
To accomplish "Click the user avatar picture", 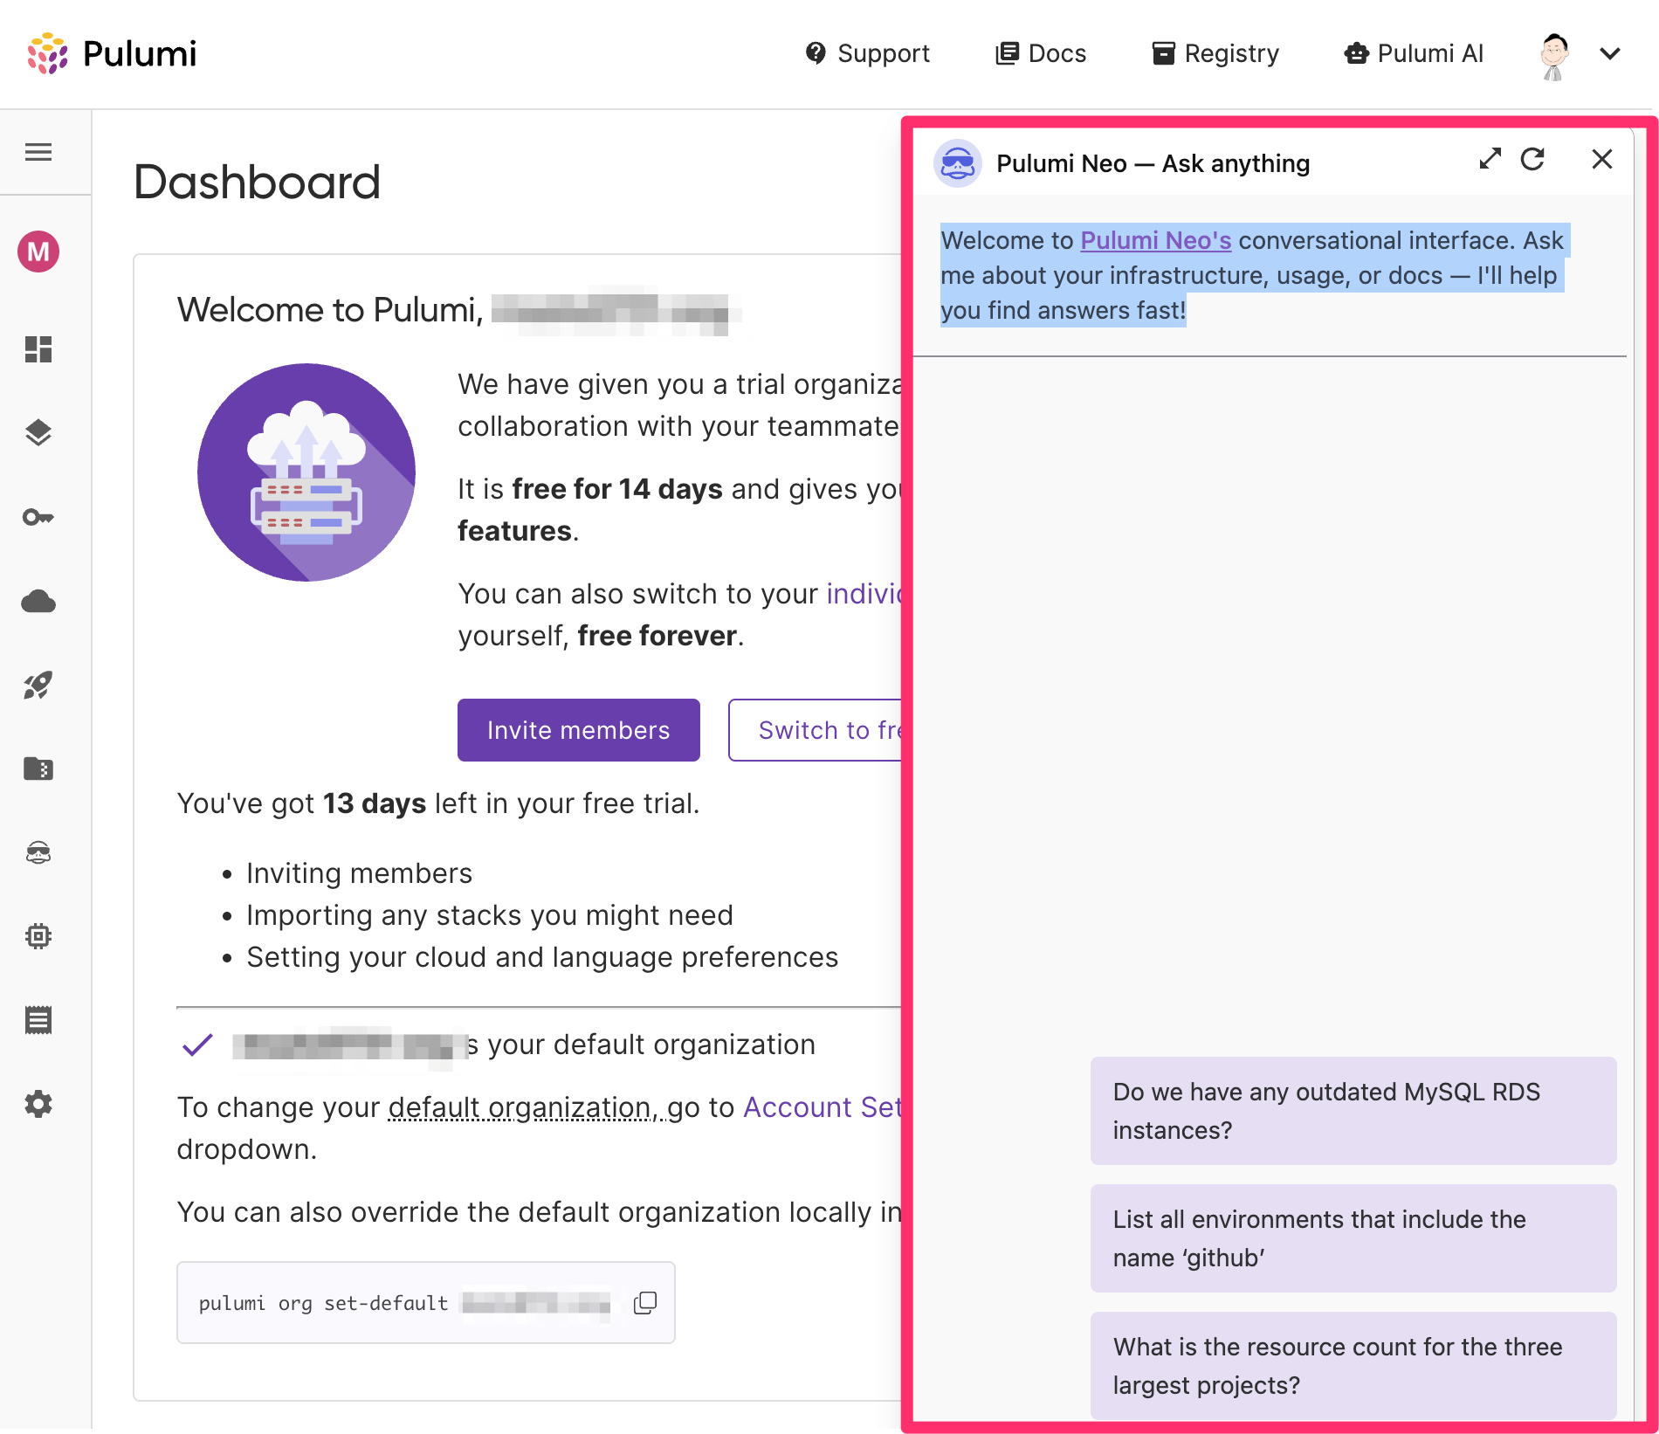I will click(1554, 56).
